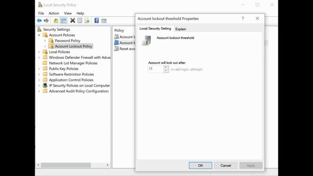
Task: Click the tree pane scrollbar right arrow
Action: (108, 165)
